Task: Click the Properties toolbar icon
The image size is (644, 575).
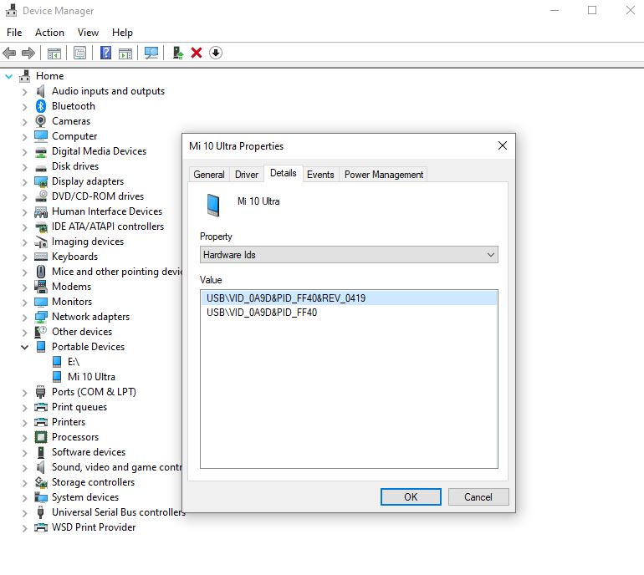Action: click(x=79, y=53)
